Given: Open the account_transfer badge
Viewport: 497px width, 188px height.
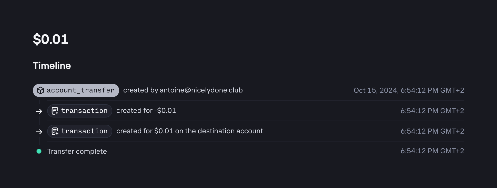Looking at the screenshot, I should pyautogui.click(x=76, y=90).
